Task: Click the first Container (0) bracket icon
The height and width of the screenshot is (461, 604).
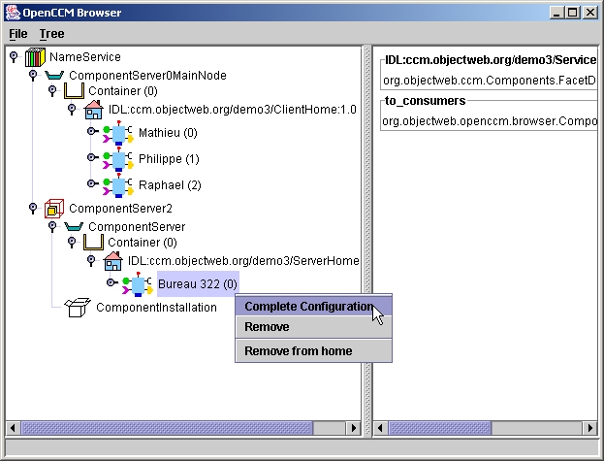Action: coord(74,91)
